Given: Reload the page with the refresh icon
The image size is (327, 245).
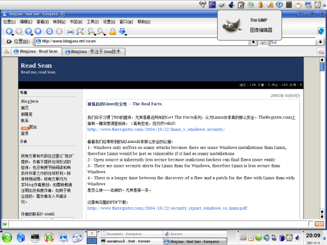Looking at the screenshot, I should 50,31.
